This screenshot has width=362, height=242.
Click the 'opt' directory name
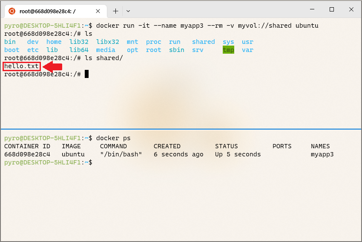click(132, 50)
